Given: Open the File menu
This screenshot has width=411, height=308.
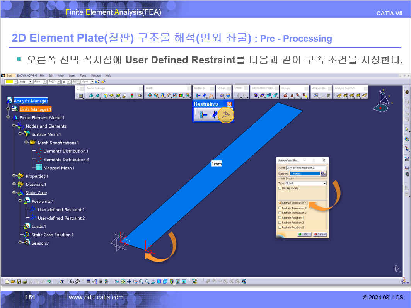Looking at the screenshot, I should (x=42, y=75).
